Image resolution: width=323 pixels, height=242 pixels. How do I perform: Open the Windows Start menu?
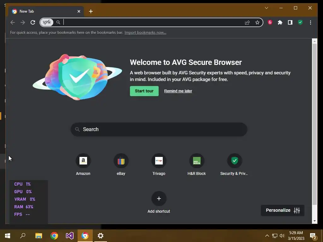point(8,236)
